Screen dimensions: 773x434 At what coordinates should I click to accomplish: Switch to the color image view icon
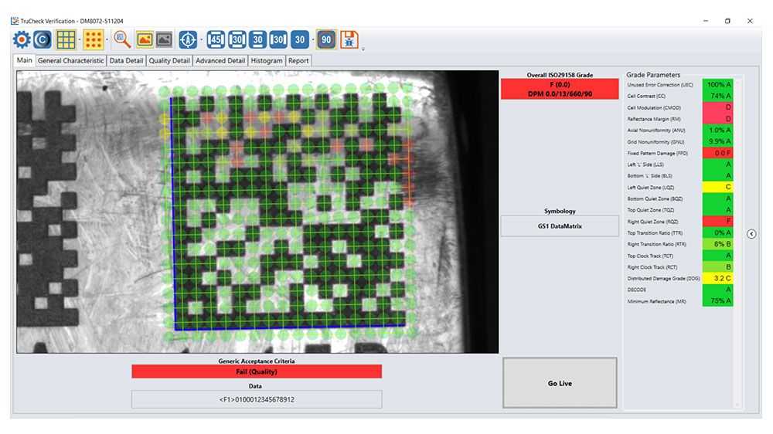pyautogui.click(x=145, y=39)
